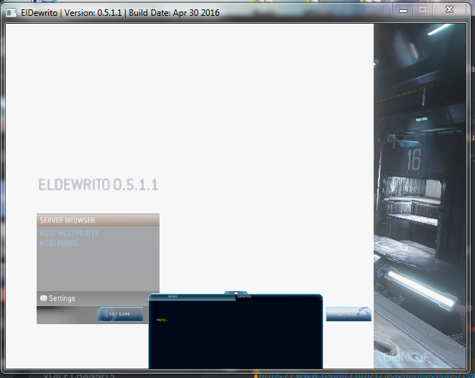The height and width of the screenshot is (378, 475).
Task: Select Host Multiplayer in the menu
Action: tap(70, 234)
